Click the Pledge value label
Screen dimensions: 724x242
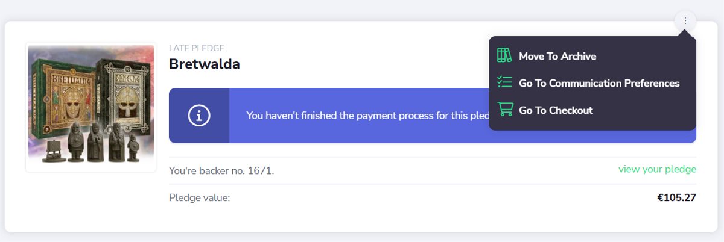point(200,197)
